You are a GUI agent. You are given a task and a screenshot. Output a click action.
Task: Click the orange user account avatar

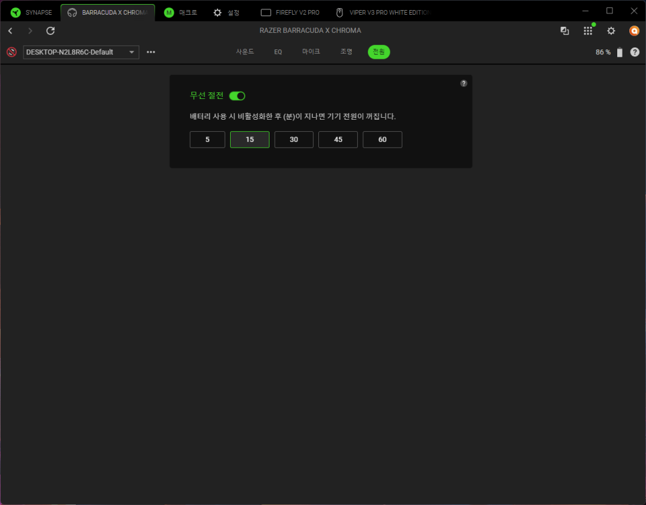tap(634, 31)
